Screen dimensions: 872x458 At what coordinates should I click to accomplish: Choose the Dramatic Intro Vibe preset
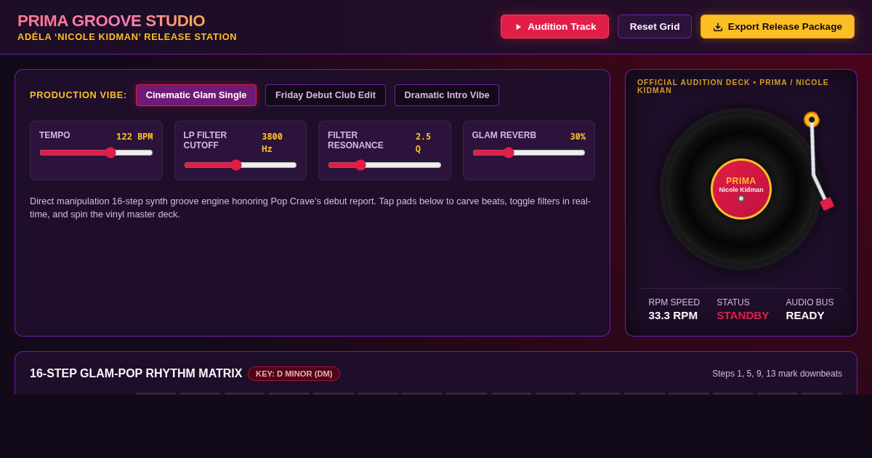click(447, 95)
